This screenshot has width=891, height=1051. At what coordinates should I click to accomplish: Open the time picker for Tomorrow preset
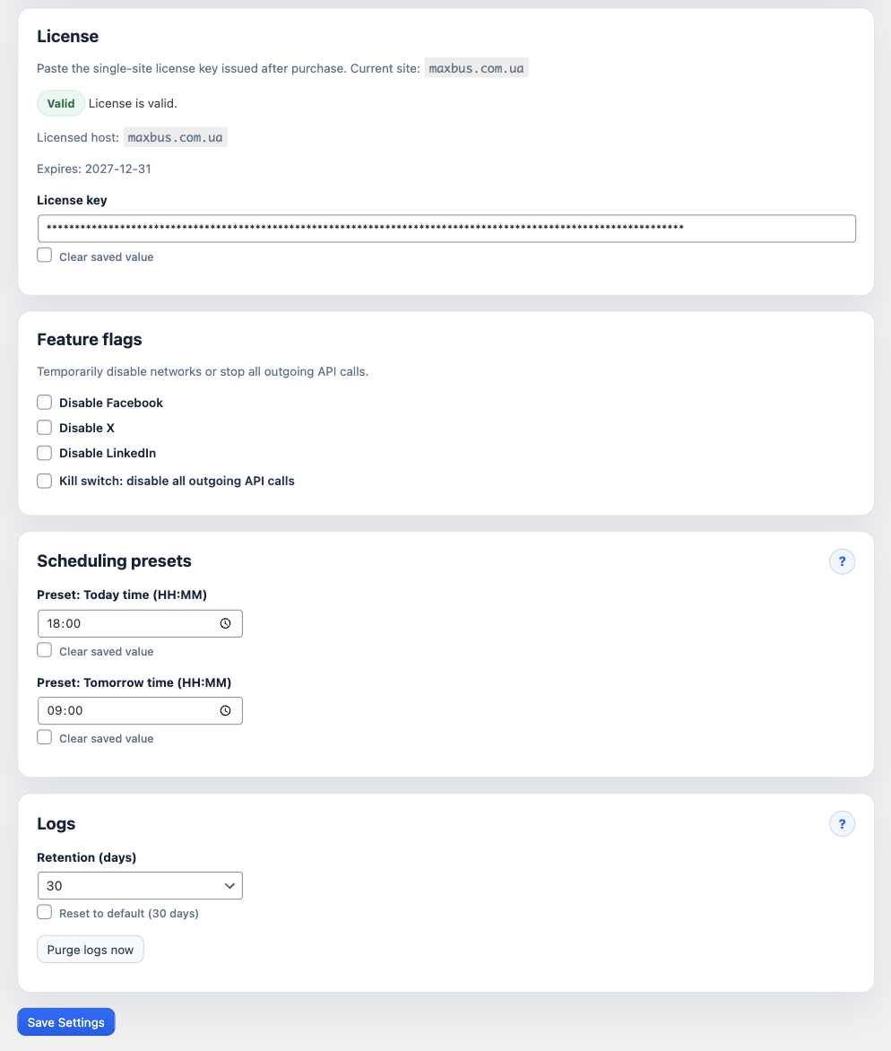tap(226, 710)
